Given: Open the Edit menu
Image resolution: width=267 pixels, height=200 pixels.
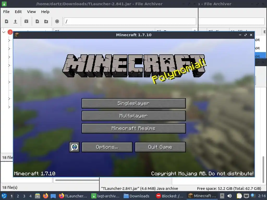Looking at the screenshot, I should tap(18, 12).
